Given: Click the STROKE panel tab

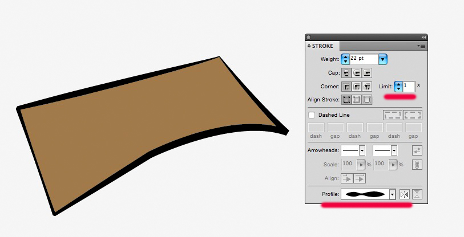Looking at the screenshot, I should pos(322,46).
